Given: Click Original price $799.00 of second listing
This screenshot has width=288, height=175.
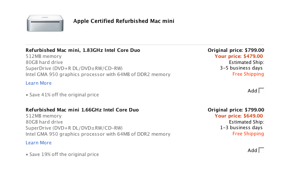Looking at the screenshot, I should tap(236, 110).
